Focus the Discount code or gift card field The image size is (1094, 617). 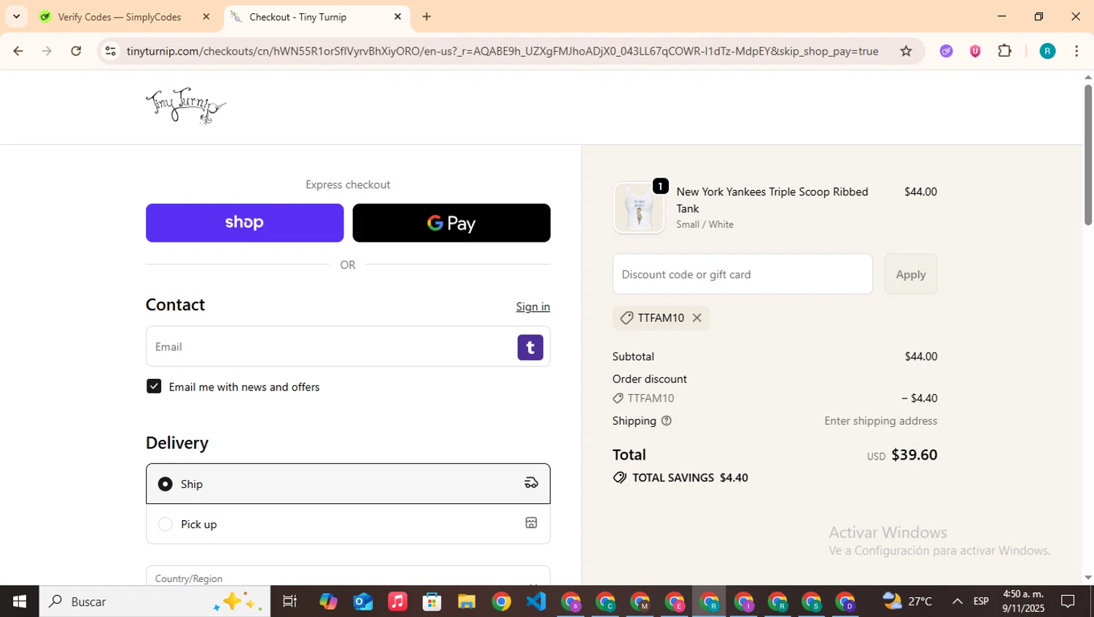[742, 275]
